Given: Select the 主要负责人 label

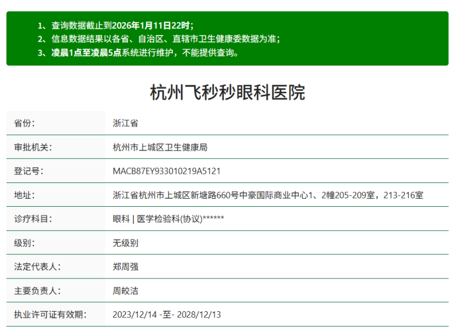Looking at the screenshot, I should pos(37,291).
